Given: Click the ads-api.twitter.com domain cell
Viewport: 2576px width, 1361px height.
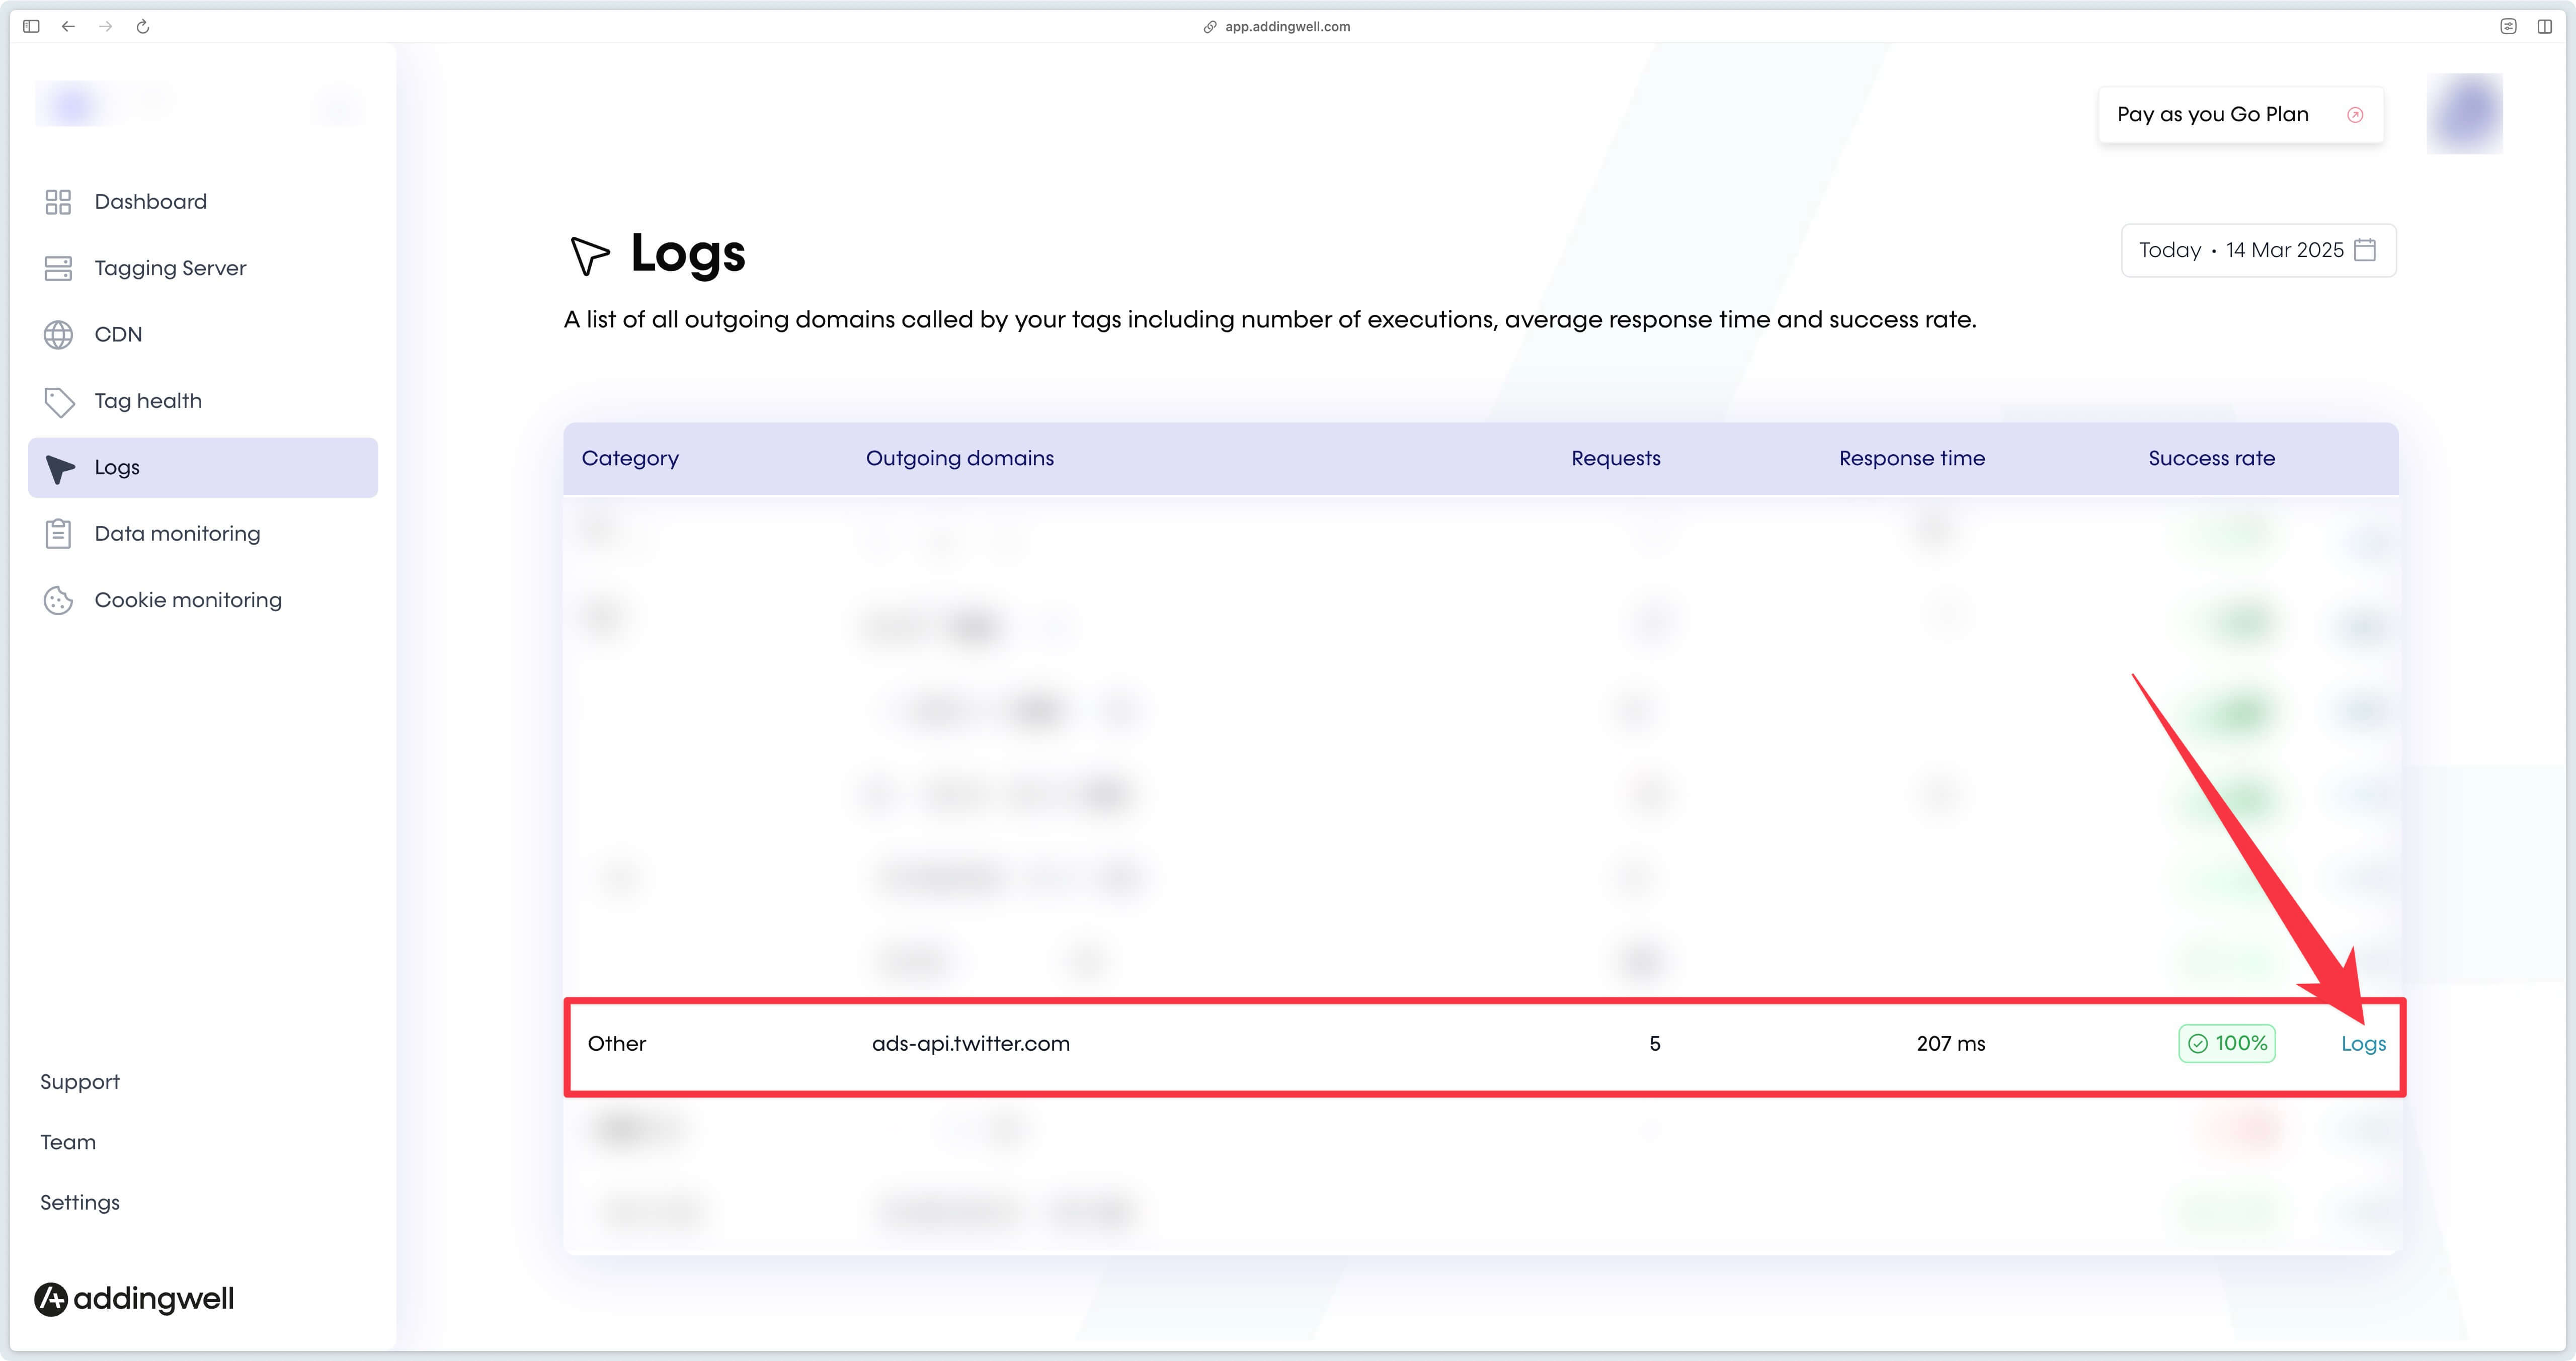Looking at the screenshot, I should coord(970,1044).
